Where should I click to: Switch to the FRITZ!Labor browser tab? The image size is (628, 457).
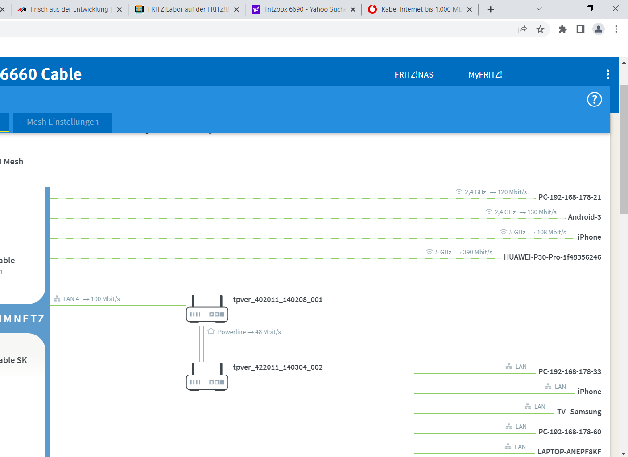187,9
